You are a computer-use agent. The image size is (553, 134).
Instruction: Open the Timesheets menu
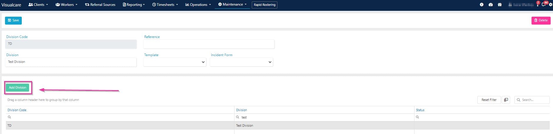pyautogui.click(x=165, y=5)
